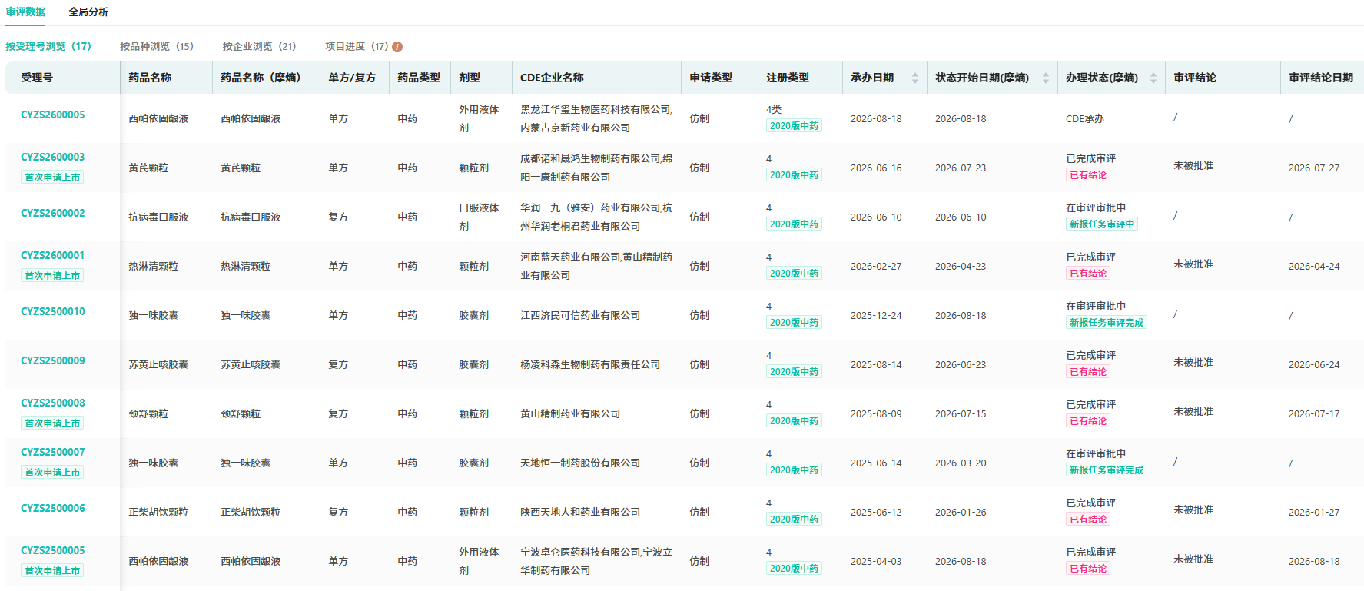Click 单方/复方 column header
Viewport: 1364px width, 591px height.
point(352,78)
